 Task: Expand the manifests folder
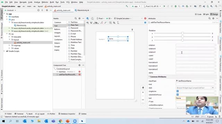pos(7,17)
